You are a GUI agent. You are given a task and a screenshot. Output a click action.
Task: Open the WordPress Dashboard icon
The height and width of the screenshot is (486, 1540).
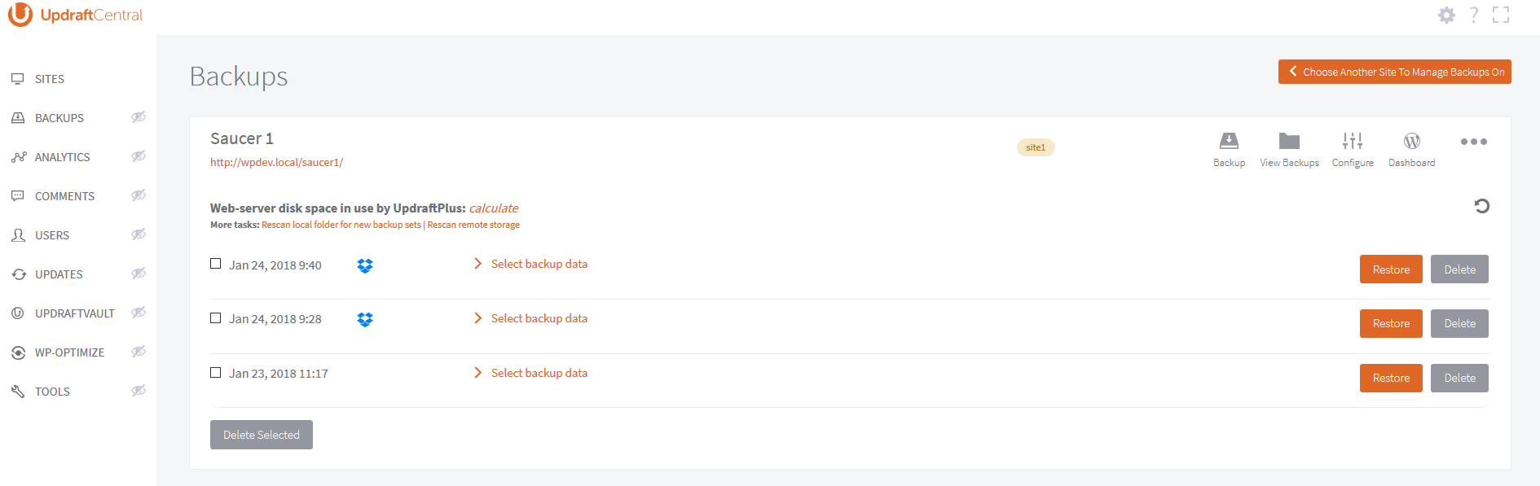1412,142
